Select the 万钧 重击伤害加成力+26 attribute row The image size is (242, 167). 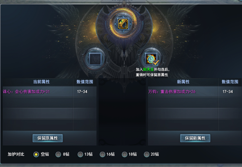195,92
